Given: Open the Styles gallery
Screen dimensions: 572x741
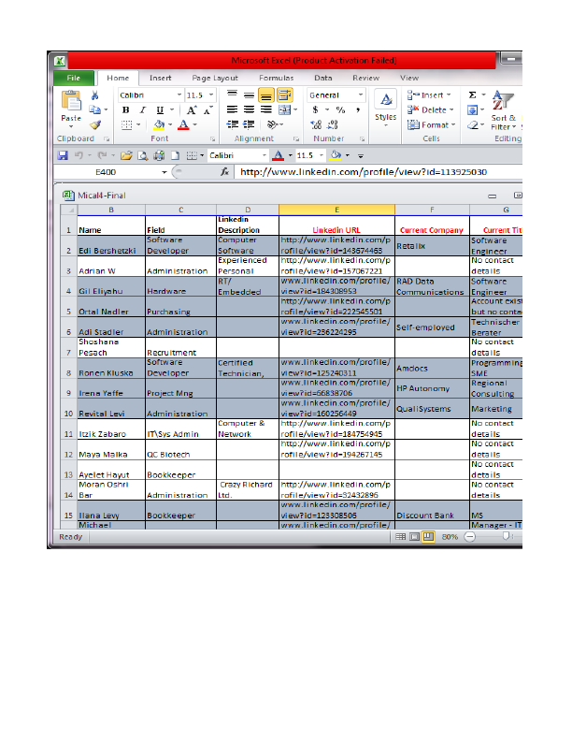Looking at the screenshot, I should 386,108.
